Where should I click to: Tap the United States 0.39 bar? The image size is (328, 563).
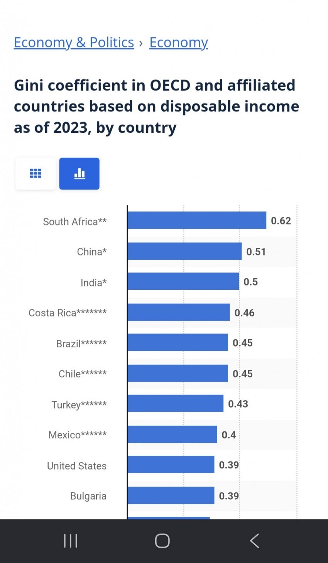(x=171, y=465)
